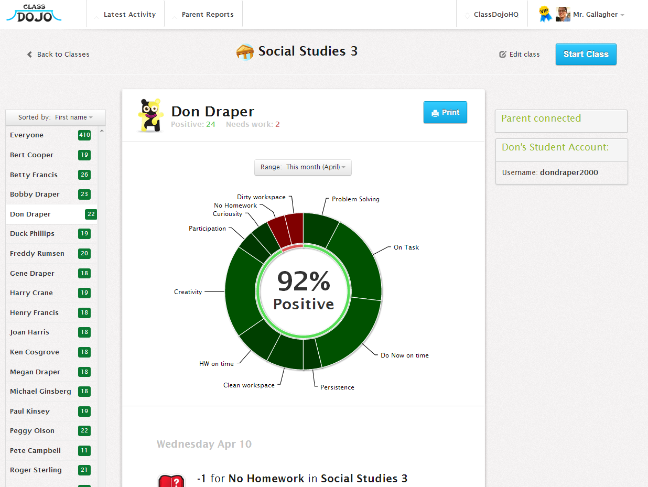648x487 pixels.
Task: Click the On Task donut segment
Action: click(x=358, y=262)
